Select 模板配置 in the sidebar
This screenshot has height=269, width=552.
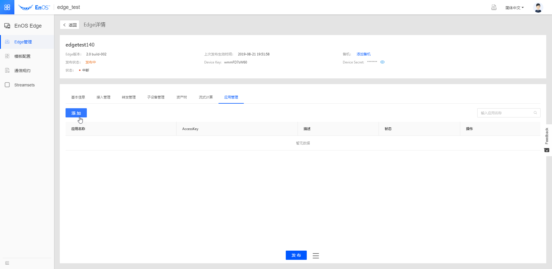[x=22, y=56]
